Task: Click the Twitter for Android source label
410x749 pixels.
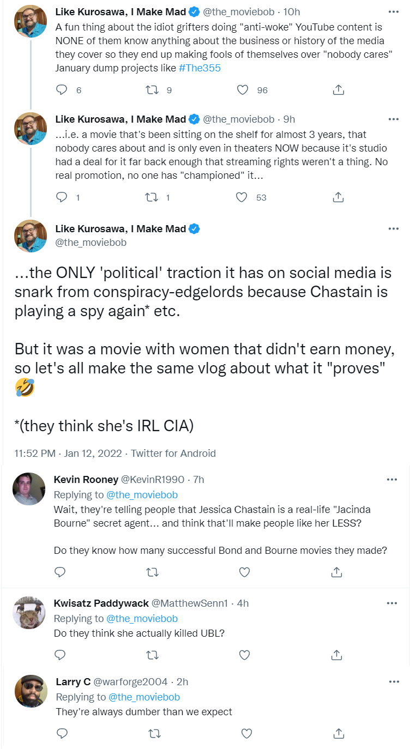Action: click(x=173, y=454)
